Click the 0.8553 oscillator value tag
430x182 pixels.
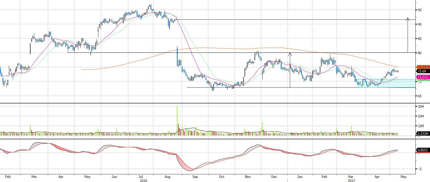pos(423,150)
